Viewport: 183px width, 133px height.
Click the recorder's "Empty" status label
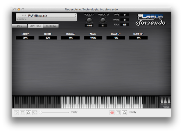133,112
